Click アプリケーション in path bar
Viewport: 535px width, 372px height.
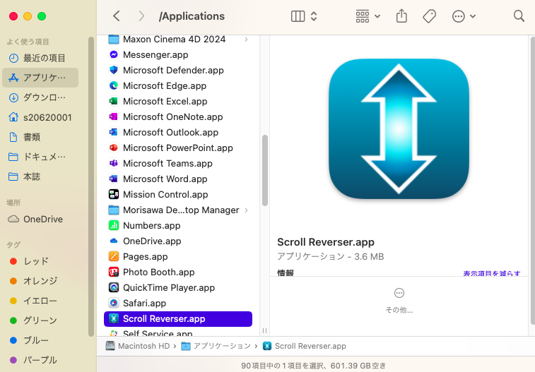[216, 346]
